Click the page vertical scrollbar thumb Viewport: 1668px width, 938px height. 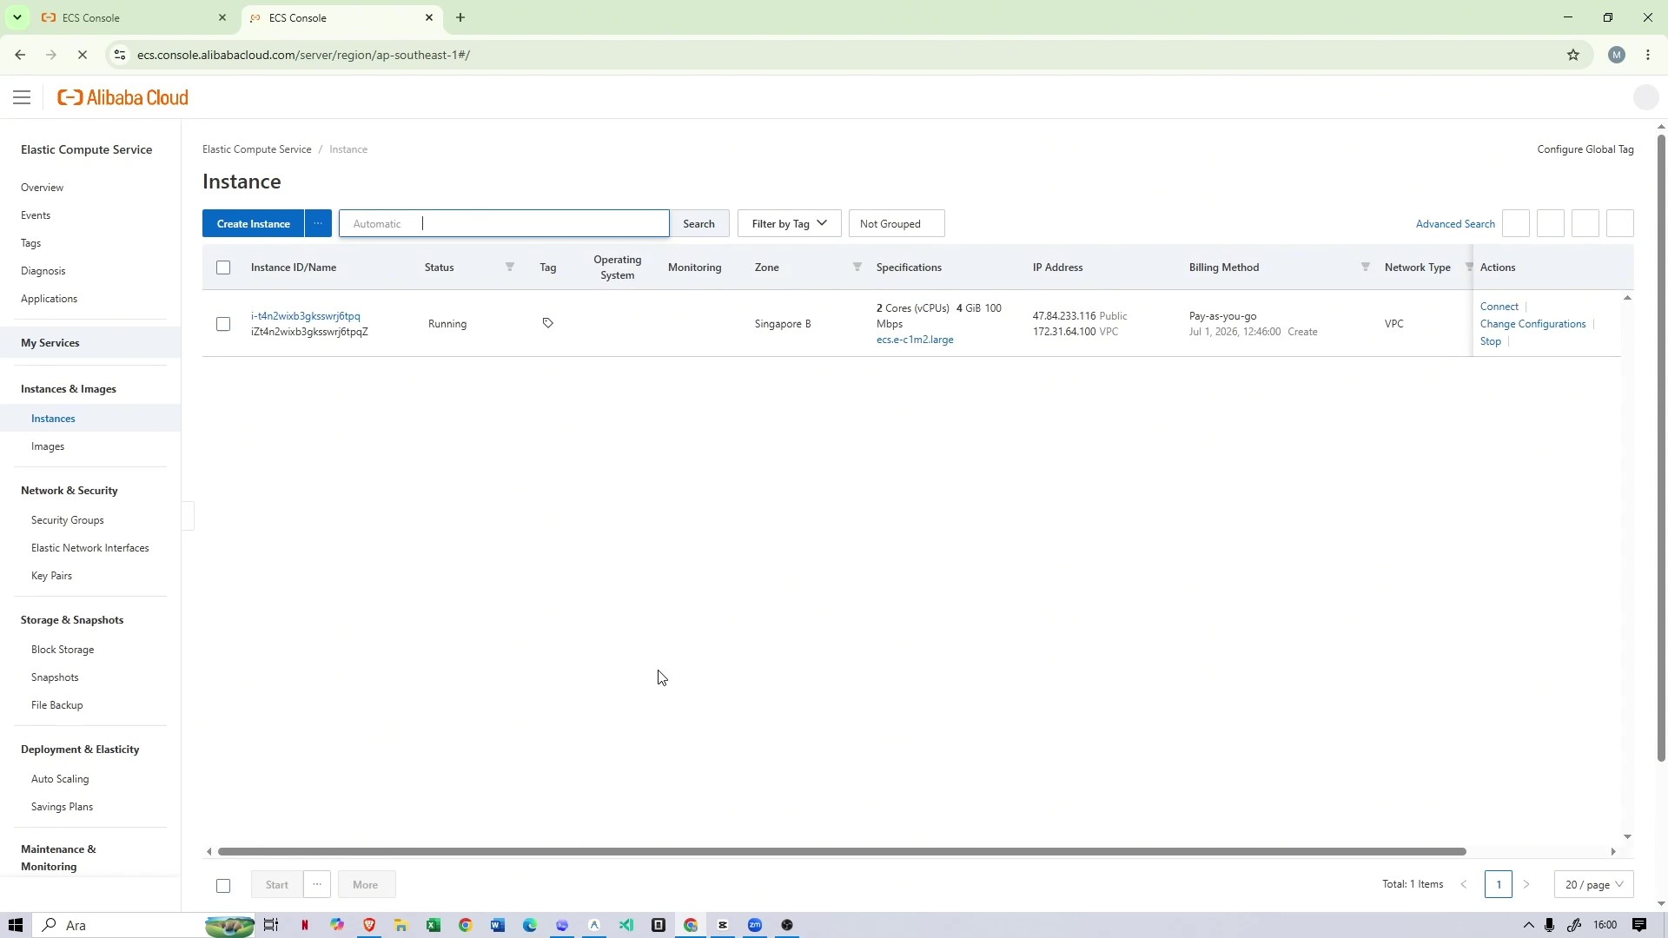click(1661, 447)
